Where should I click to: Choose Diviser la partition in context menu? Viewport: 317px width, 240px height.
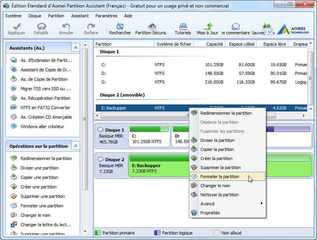pos(227,140)
